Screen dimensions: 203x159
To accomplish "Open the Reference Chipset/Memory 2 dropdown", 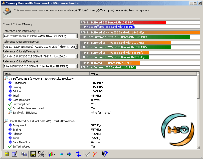I will 76,46.
